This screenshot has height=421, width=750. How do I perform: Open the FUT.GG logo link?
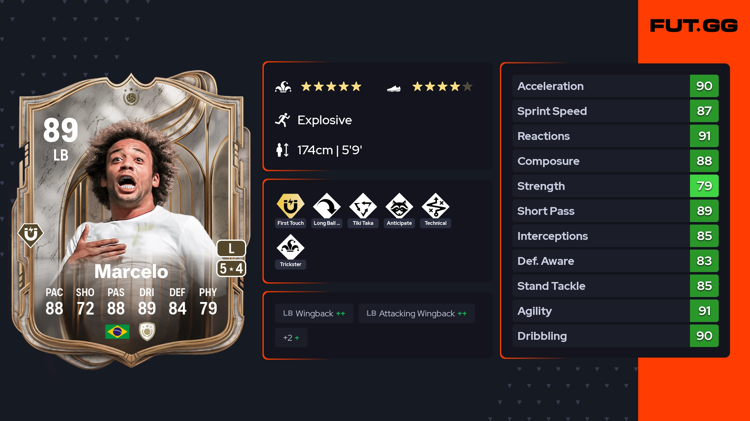694,26
